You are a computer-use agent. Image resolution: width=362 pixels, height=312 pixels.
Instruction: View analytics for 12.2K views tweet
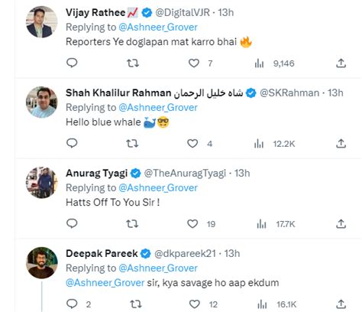[275, 144]
